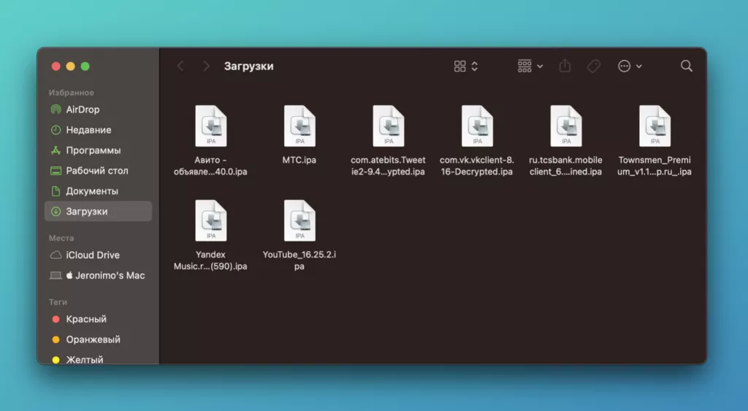The height and width of the screenshot is (411, 748).
Task: Go to Рабочий стол in sidebar
Action: [96, 171]
